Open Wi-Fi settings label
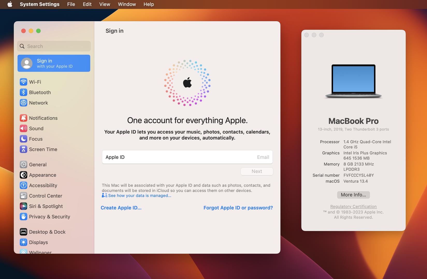427x279 pixels. [x=35, y=82]
